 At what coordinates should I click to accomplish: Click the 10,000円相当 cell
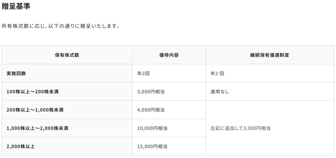[x=152, y=128]
